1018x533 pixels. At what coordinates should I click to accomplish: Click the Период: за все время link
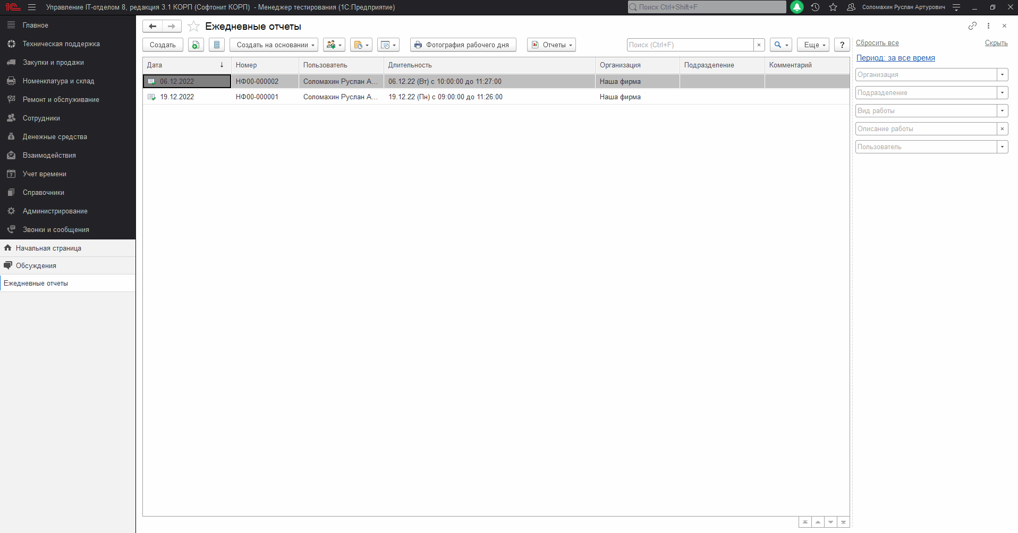click(x=895, y=58)
